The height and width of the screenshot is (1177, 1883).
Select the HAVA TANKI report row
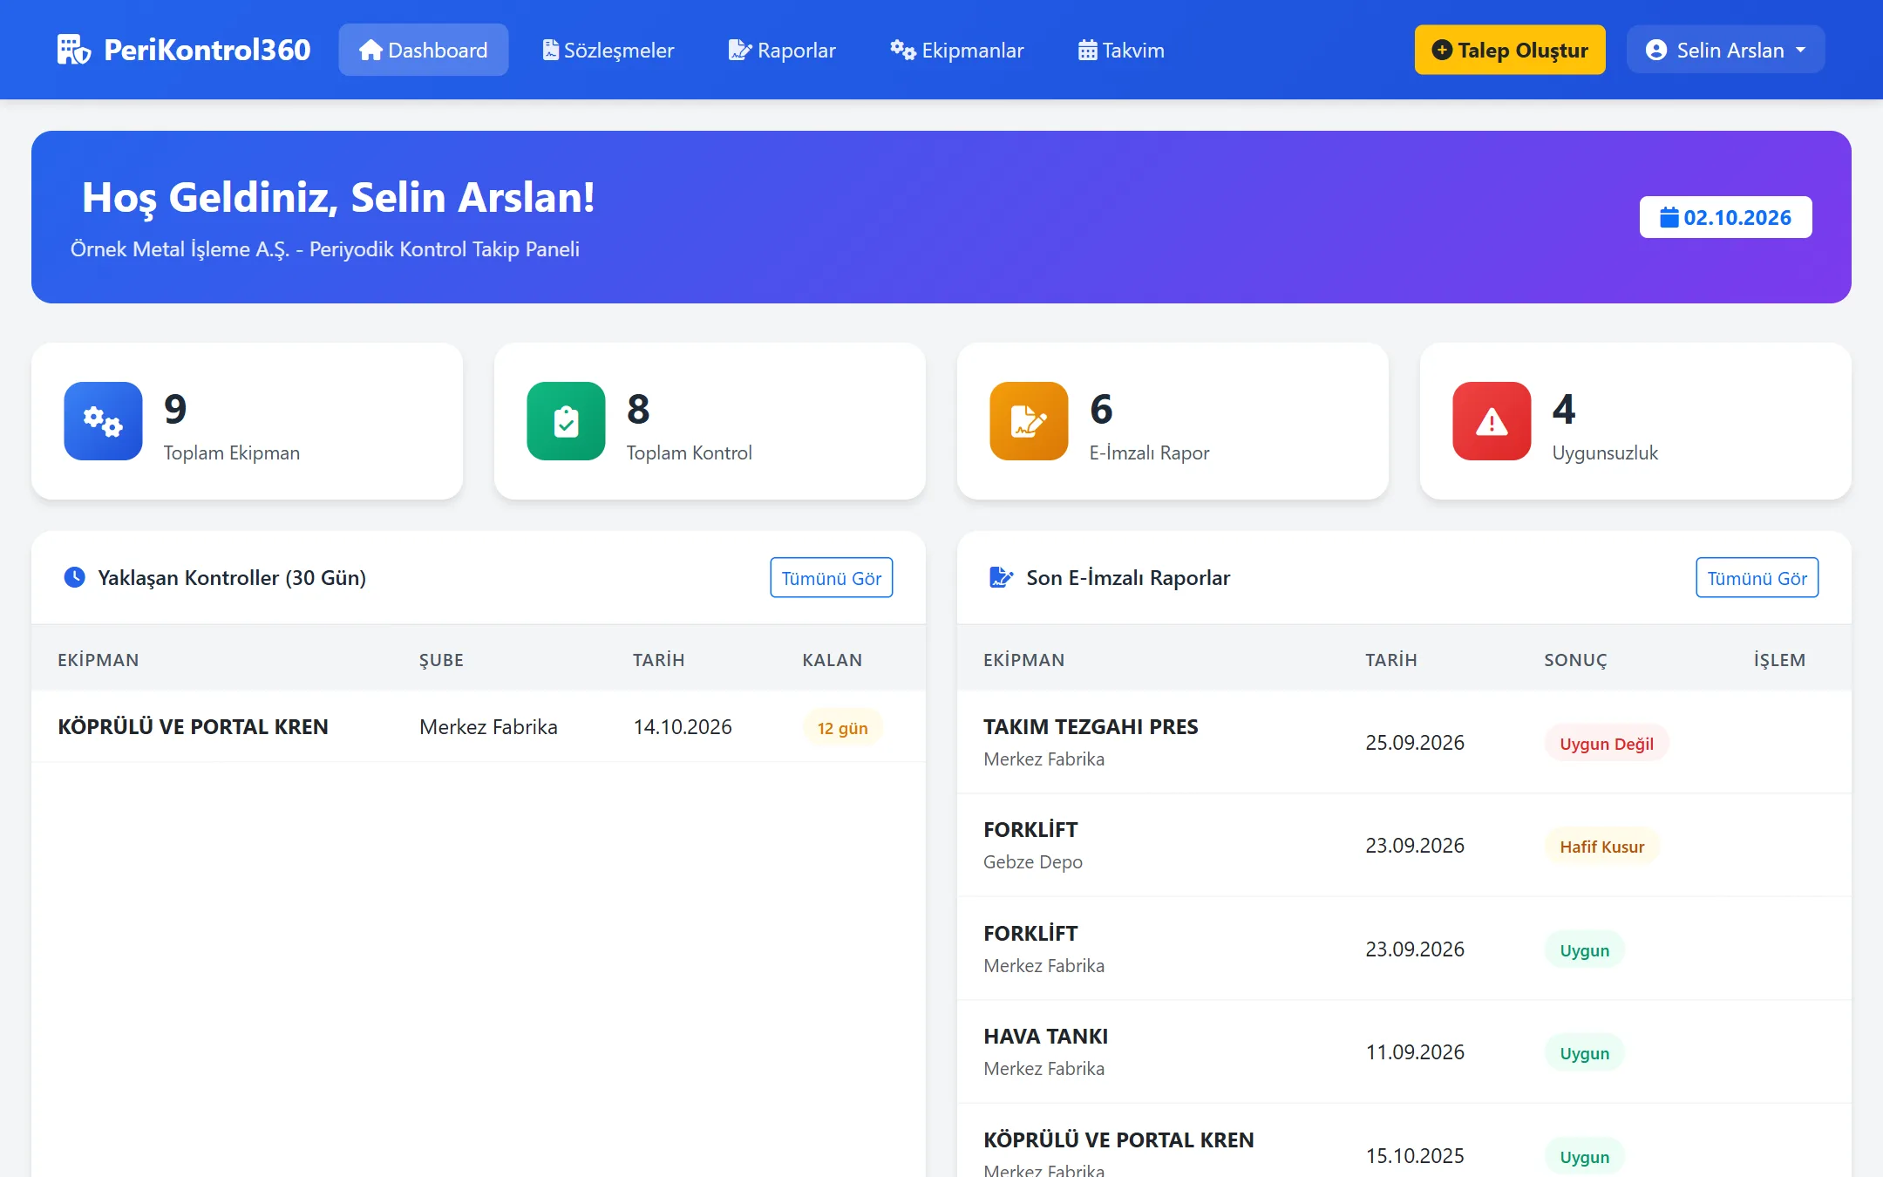click(1404, 1051)
